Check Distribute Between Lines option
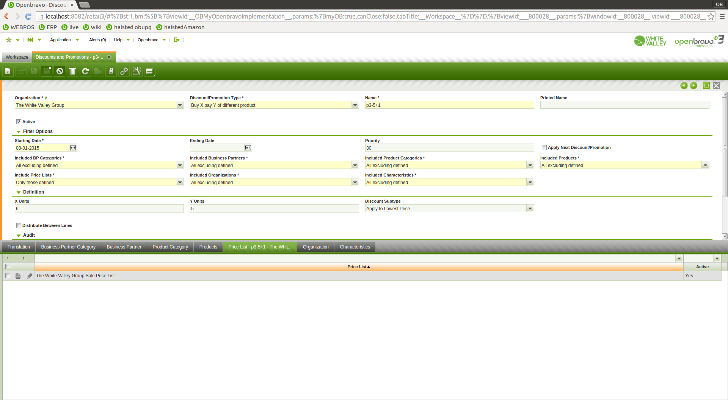This screenshot has width=728, height=400. (x=19, y=226)
